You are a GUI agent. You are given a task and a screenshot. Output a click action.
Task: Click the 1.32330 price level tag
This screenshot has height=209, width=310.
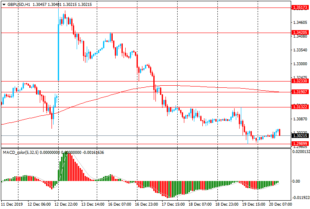[300, 81]
